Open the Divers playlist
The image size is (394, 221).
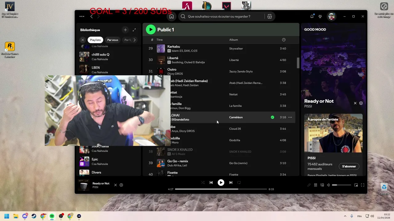[x=108, y=173]
